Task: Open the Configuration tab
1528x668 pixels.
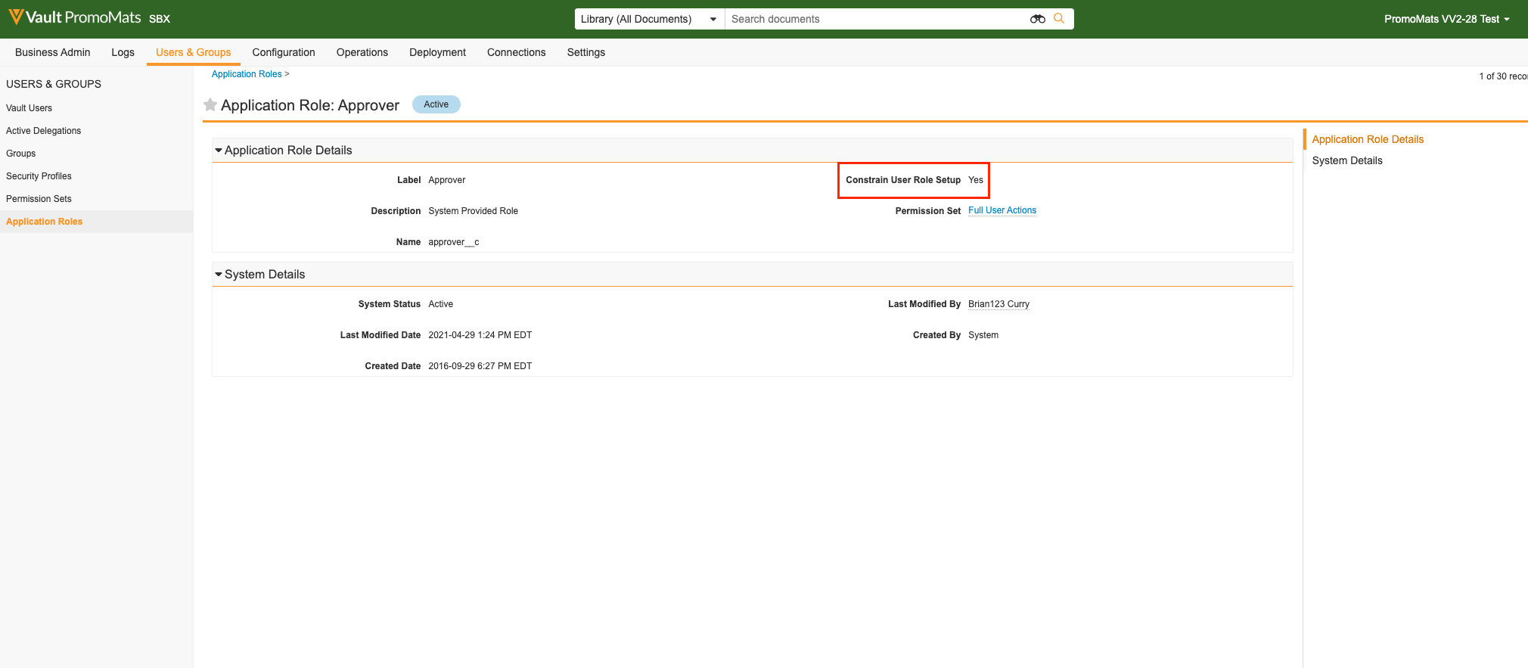Action: click(x=284, y=52)
